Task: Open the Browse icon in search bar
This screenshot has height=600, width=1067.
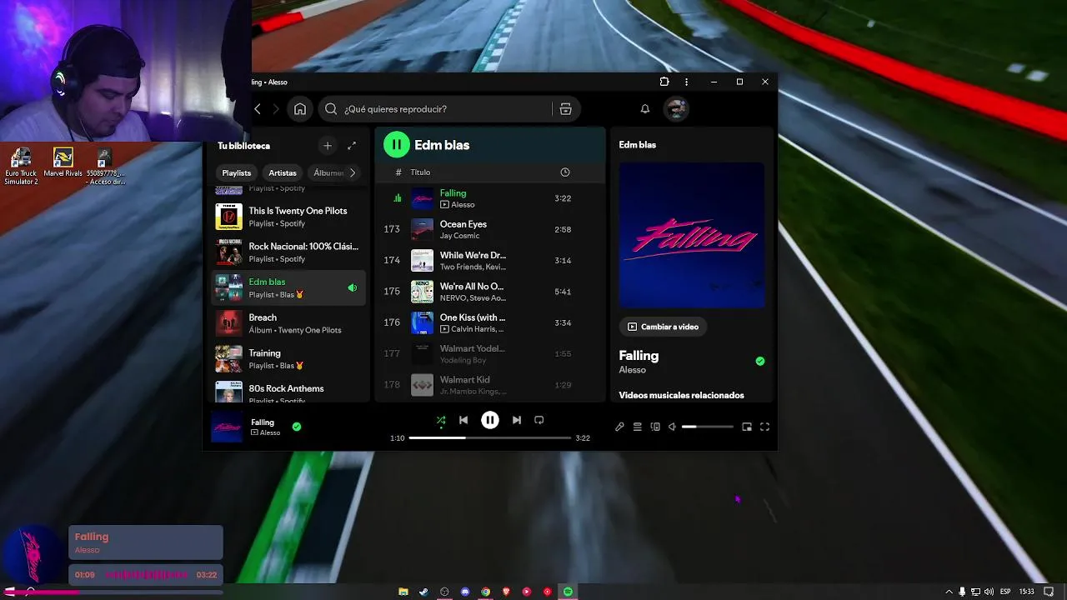Action: coord(565,109)
